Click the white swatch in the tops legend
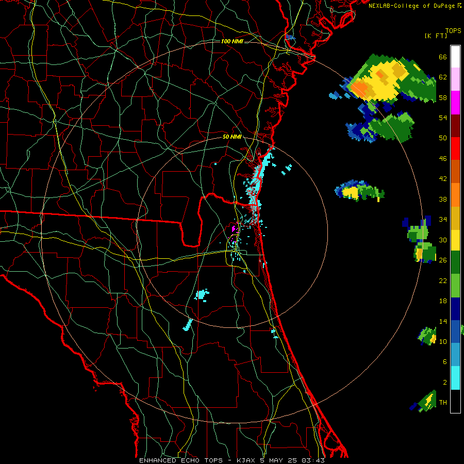The width and height of the screenshot is (464, 464). point(455,57)
